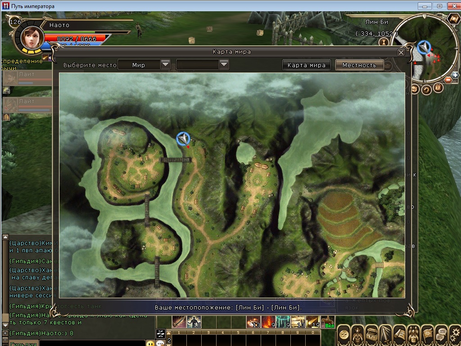Switch hotbar page up with arrow
461x346 pixels.
(169, 333)
